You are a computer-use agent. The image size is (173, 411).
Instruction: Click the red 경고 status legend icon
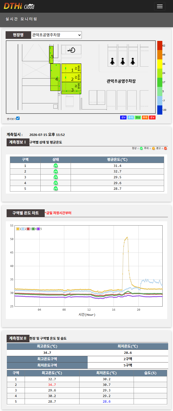165,148
